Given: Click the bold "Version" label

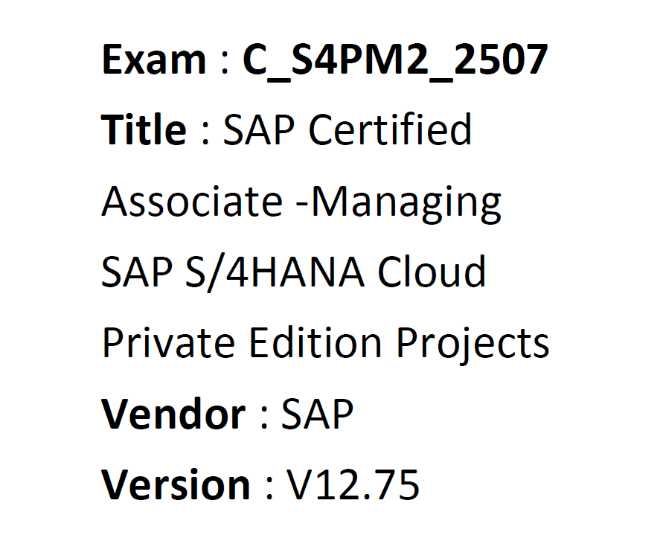Looking at the screenshot, I should 176,484.
